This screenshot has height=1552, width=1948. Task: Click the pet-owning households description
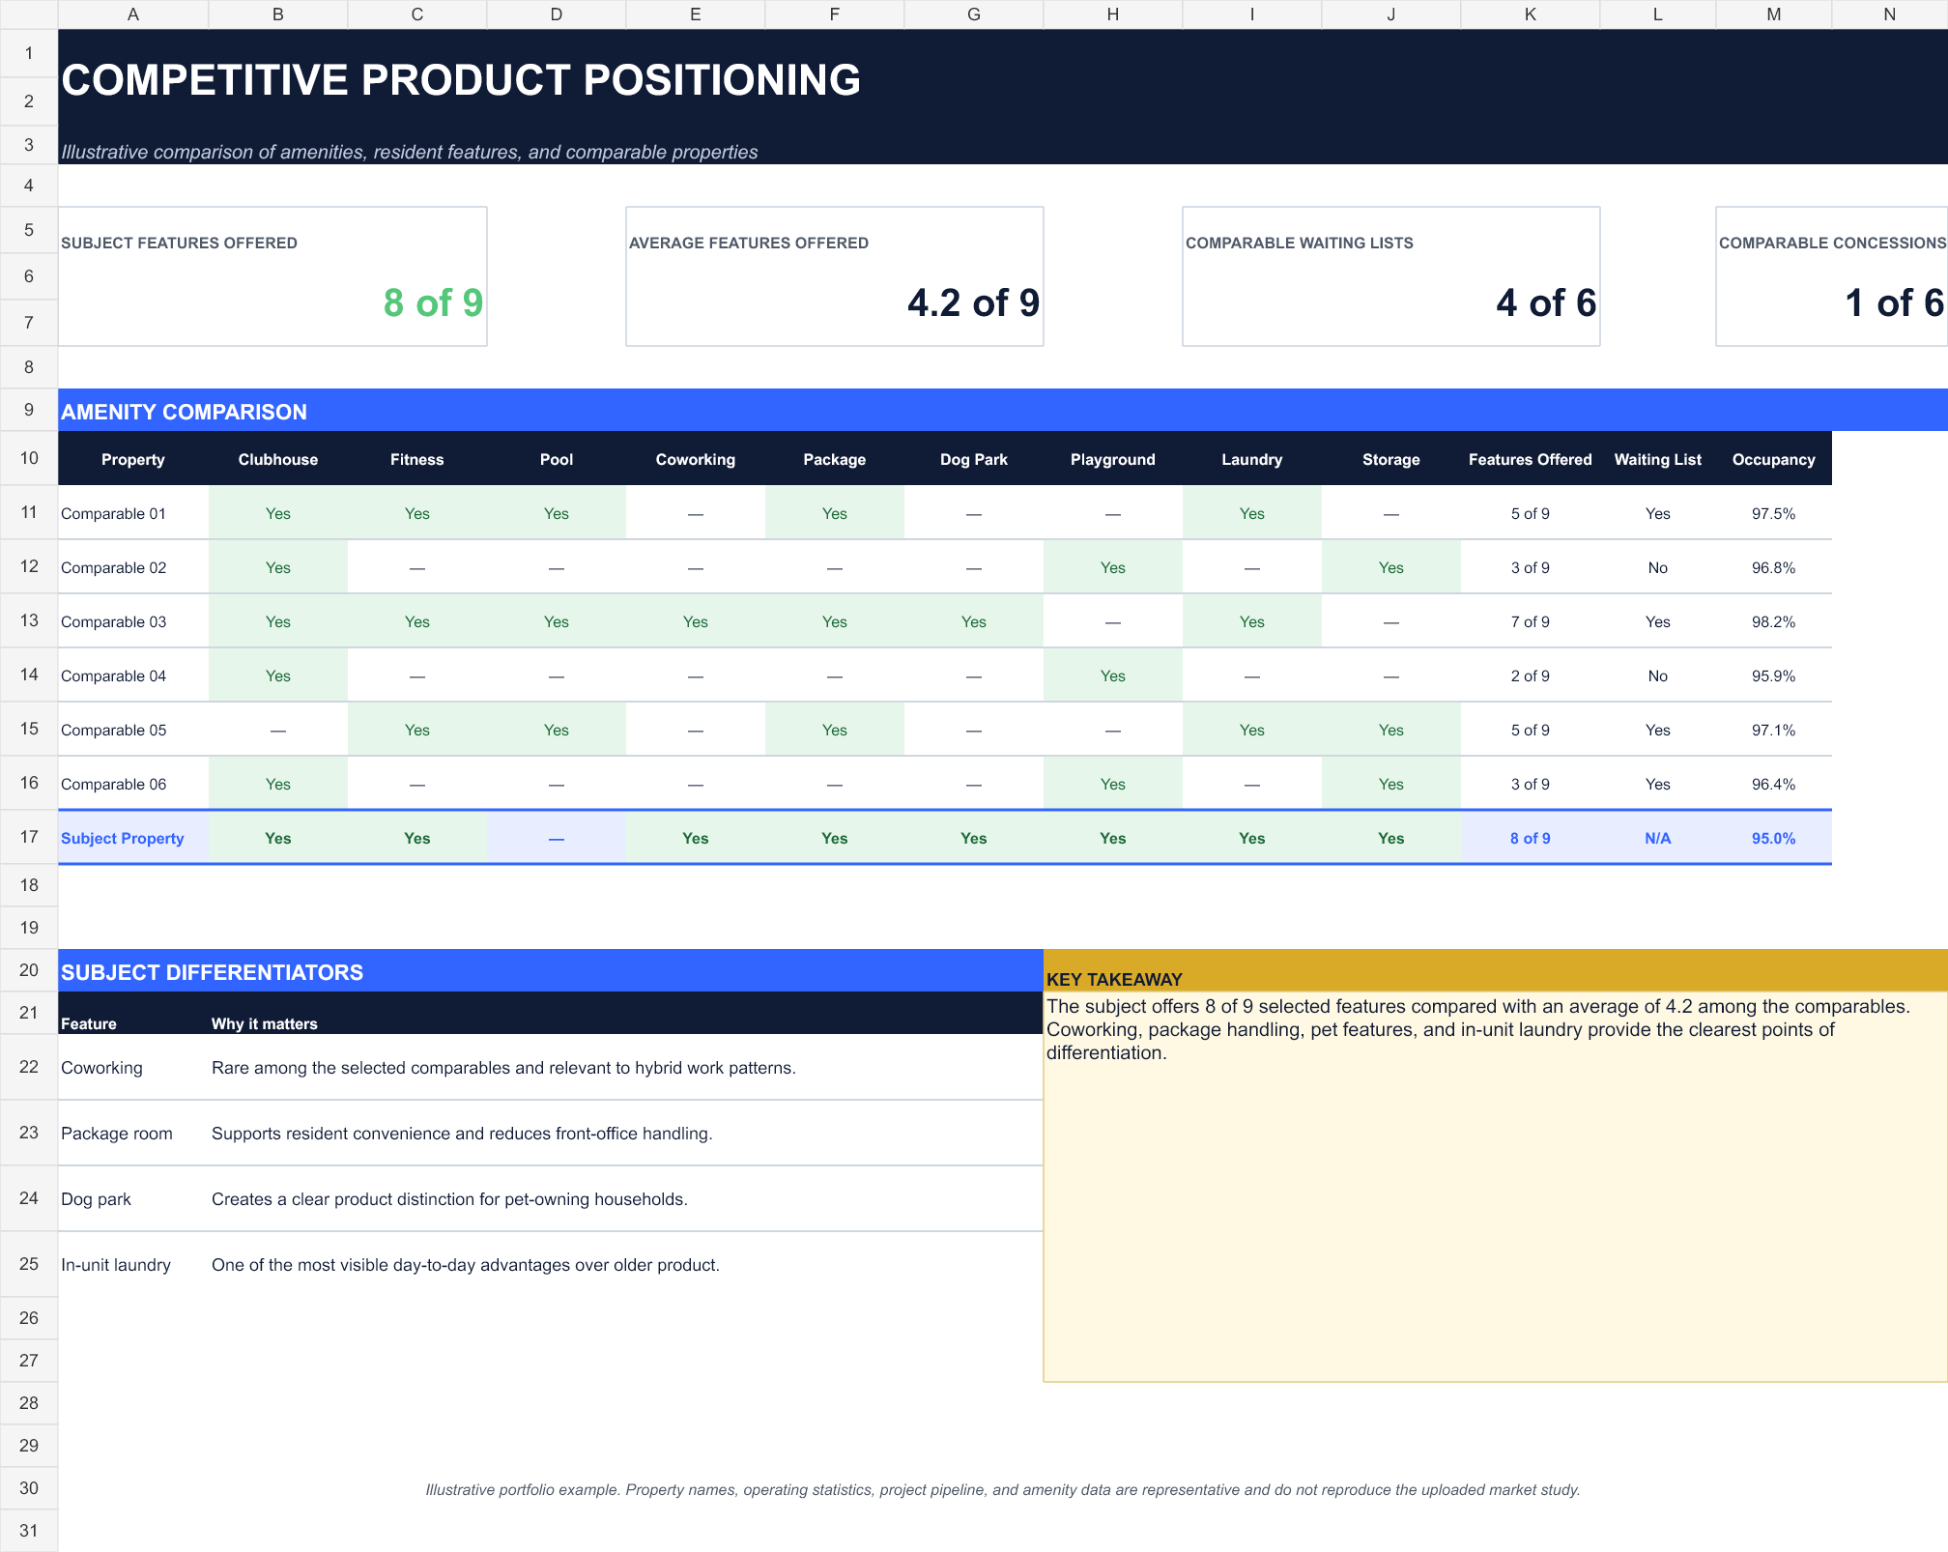(449, 1198)
